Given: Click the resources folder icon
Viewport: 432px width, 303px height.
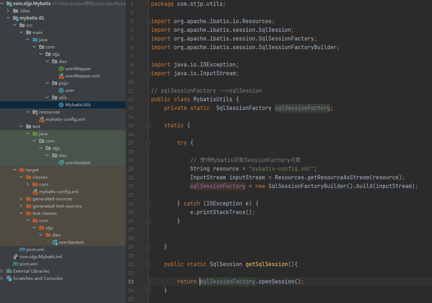Looking at the screenshot, I should [35, 112].
